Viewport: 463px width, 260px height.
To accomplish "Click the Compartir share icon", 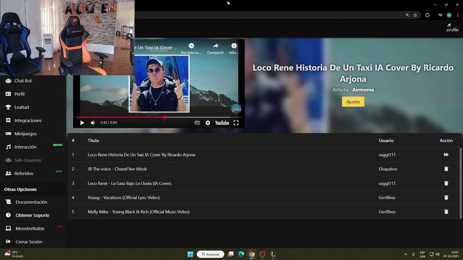I will click(216, 46).
